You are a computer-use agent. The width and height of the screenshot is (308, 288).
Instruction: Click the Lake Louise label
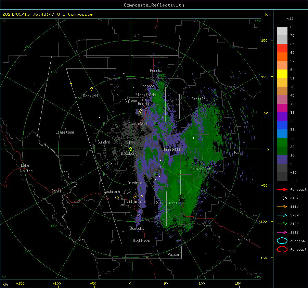(27, 168)
